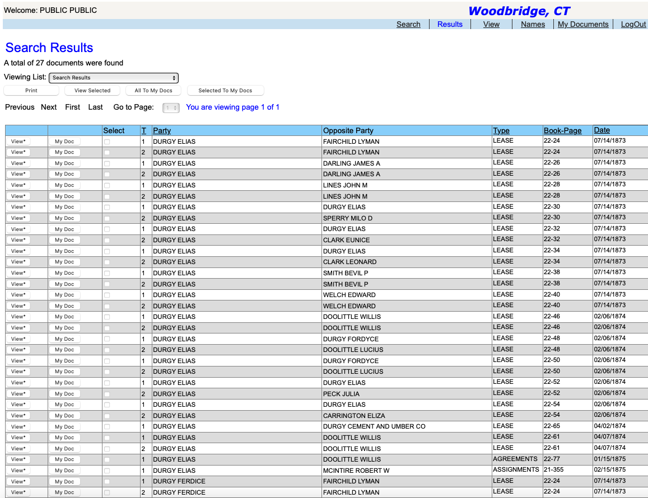Go to the Next results page
The height and width of the screenshot is (498, 648).
click(x=49, y=107)
